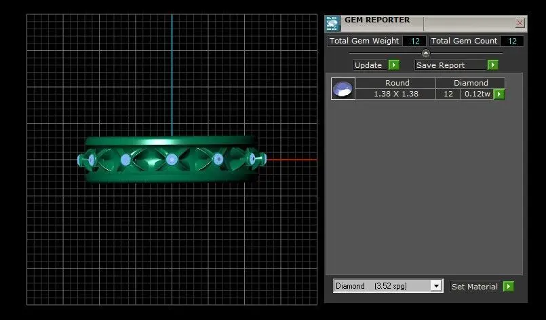Click the Gem Reporter panel icon

332,23
